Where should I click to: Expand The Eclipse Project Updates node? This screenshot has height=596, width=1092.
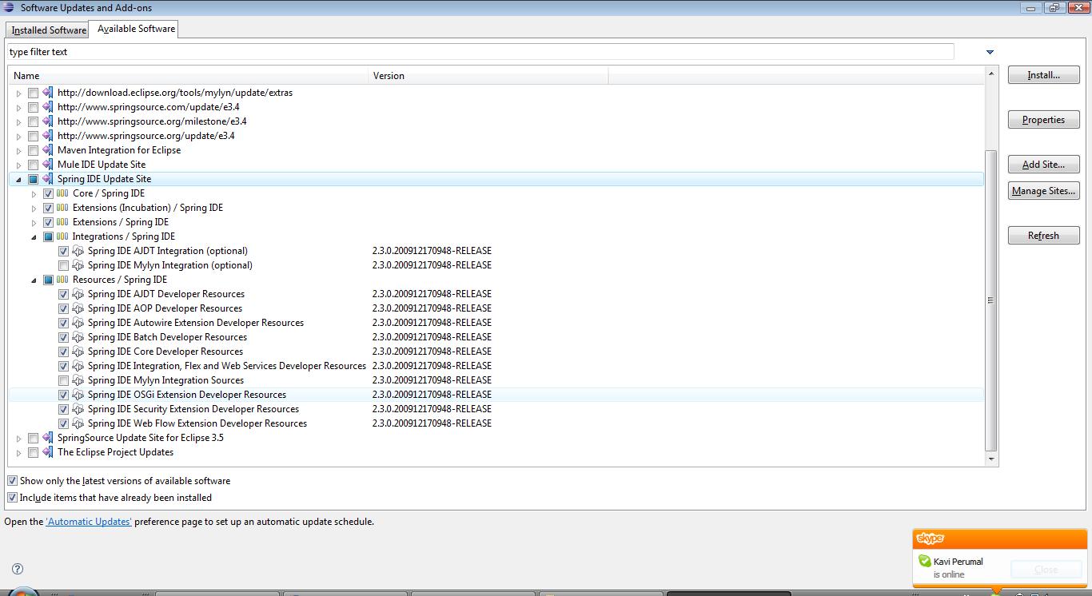[x=18, y=453]
